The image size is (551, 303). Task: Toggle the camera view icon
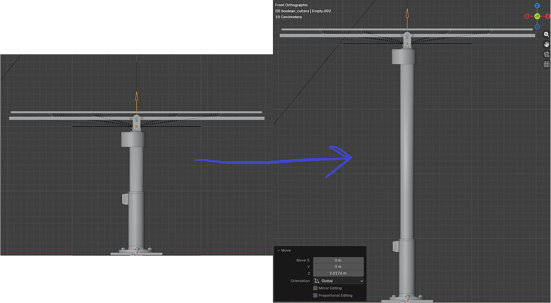tap(546, 54)
